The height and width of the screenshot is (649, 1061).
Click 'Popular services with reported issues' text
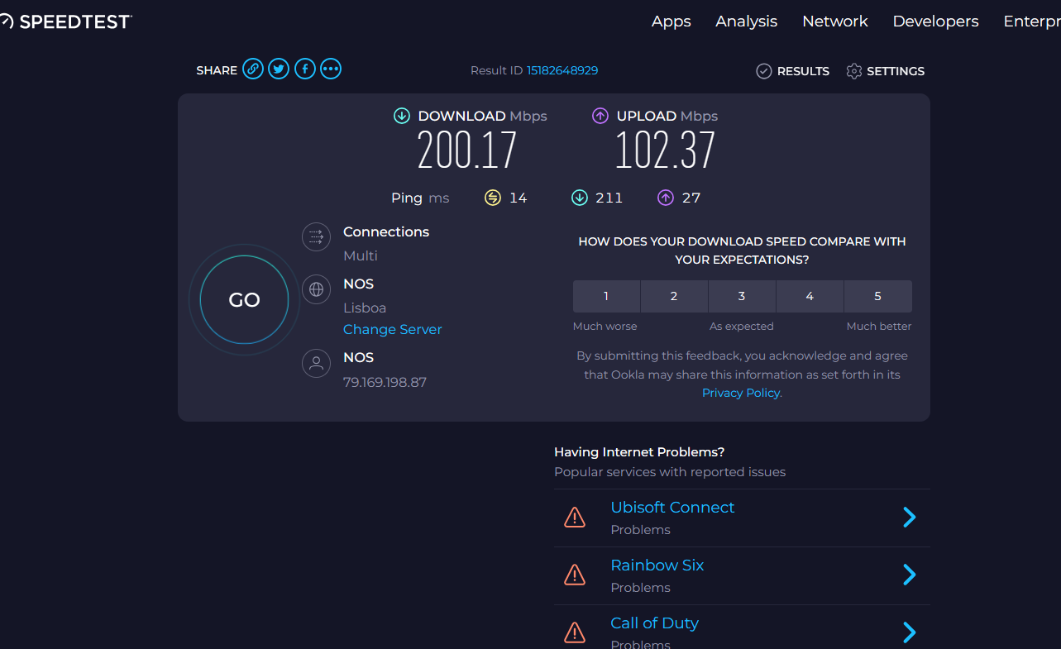pyautogui.click(x=670, y=472)
